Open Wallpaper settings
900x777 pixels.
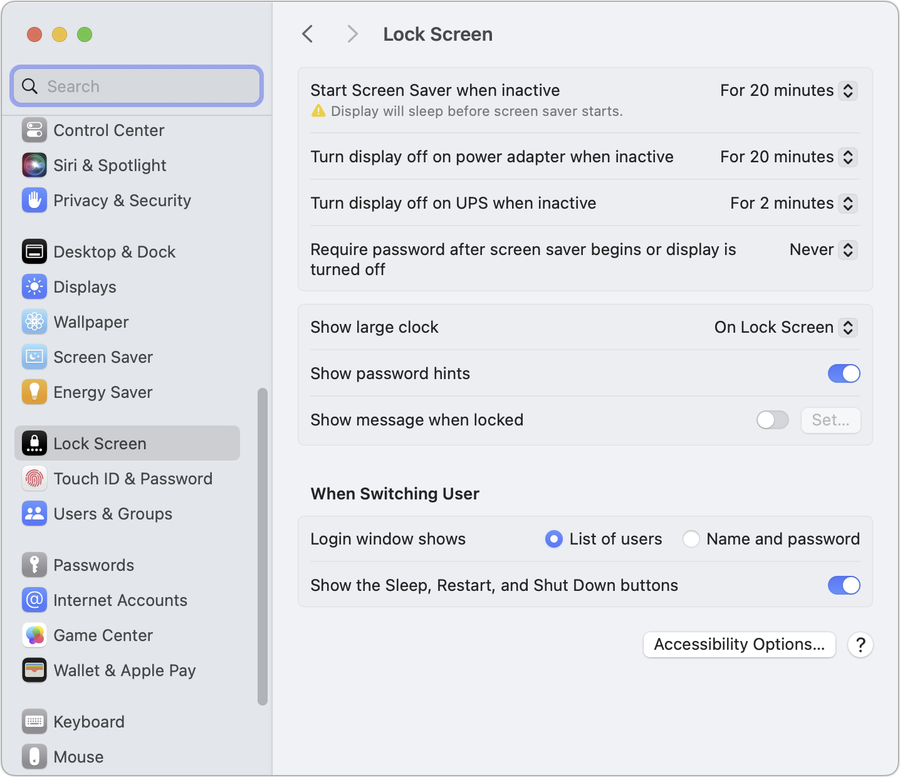[34, 321]
